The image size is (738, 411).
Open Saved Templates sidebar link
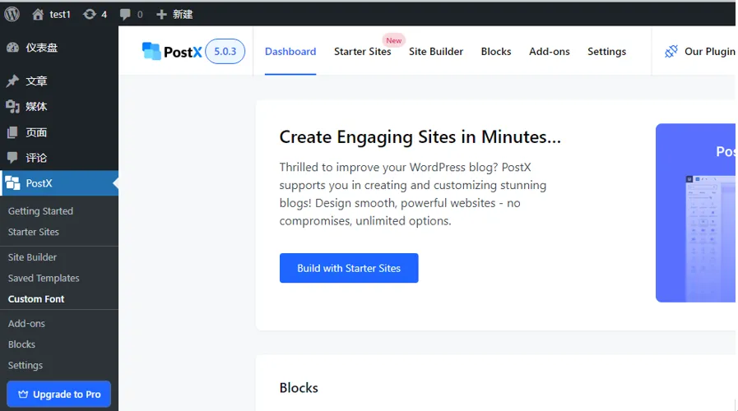click(44, 278)
